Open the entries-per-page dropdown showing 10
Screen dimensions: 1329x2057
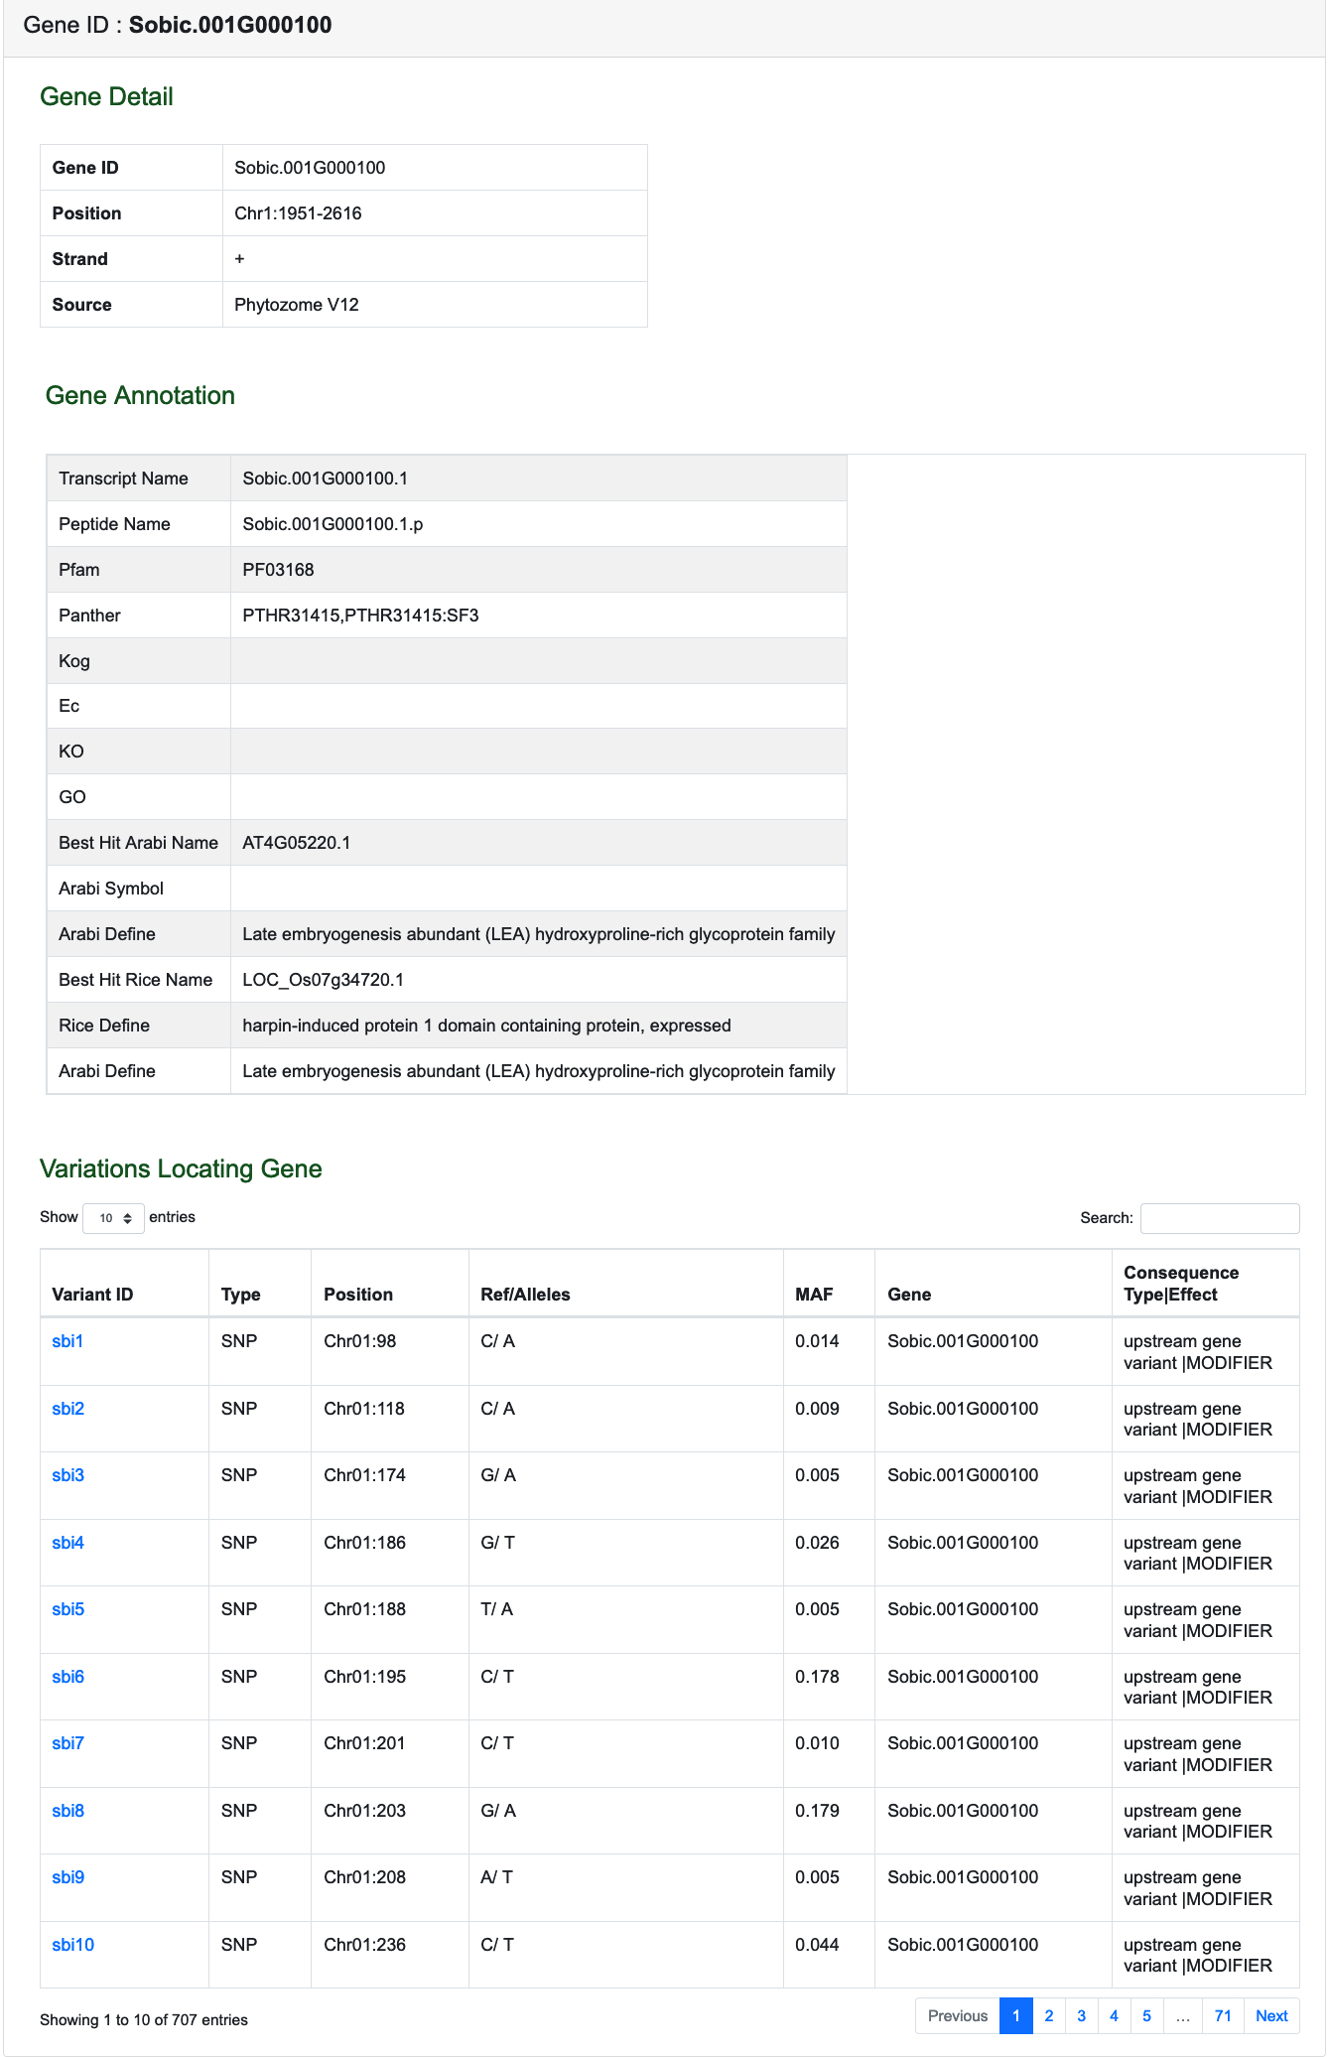pyautogui.click(x=113, y=1218)
